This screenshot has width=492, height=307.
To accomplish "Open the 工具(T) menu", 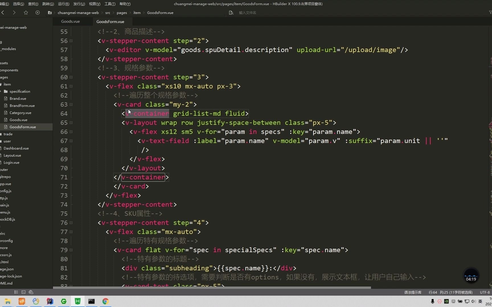I will click(x=110, y=4).
